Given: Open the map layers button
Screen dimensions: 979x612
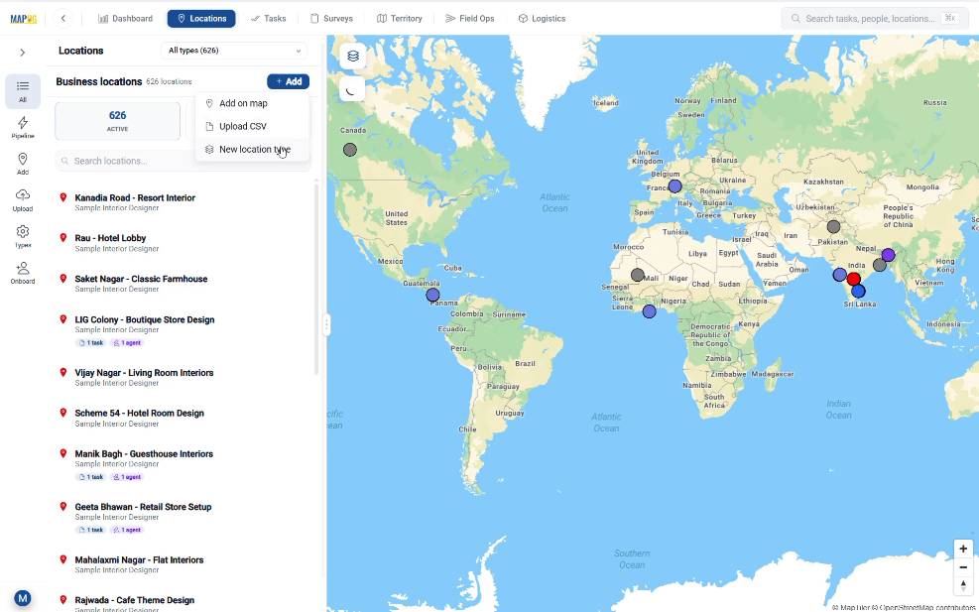Looking at the screenshot, I should click(x=353, y=57).
